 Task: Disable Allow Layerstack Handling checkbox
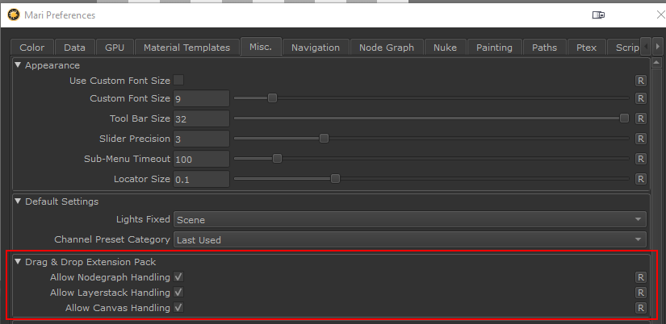pyautogui.click(x=178, y=293)
